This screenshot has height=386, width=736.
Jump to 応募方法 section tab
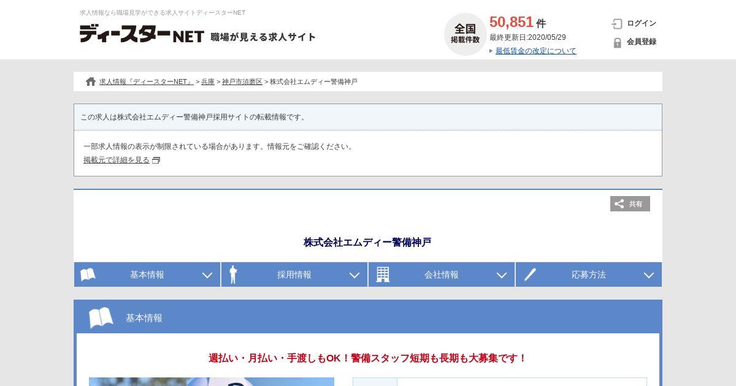(589, 274)
